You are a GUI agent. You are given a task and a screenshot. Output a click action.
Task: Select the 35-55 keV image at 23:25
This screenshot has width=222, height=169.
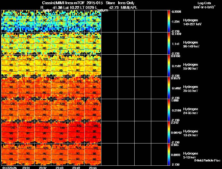tap(10, 88)
